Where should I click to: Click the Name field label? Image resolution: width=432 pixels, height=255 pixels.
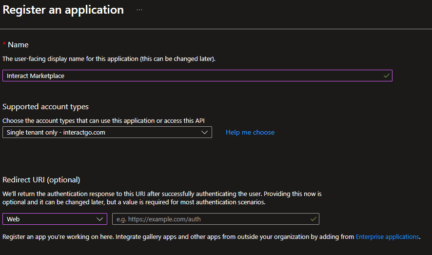(18, 45)
